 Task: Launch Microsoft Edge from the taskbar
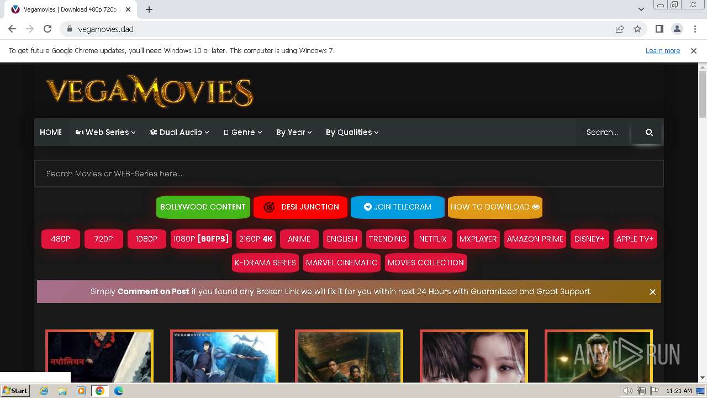pos(119,391)
